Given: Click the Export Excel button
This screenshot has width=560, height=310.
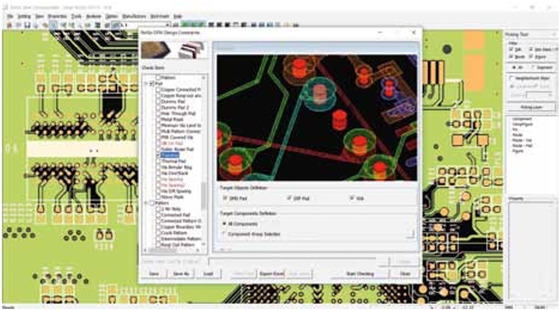Looking at the screenshot, I should tap(271, 274).
